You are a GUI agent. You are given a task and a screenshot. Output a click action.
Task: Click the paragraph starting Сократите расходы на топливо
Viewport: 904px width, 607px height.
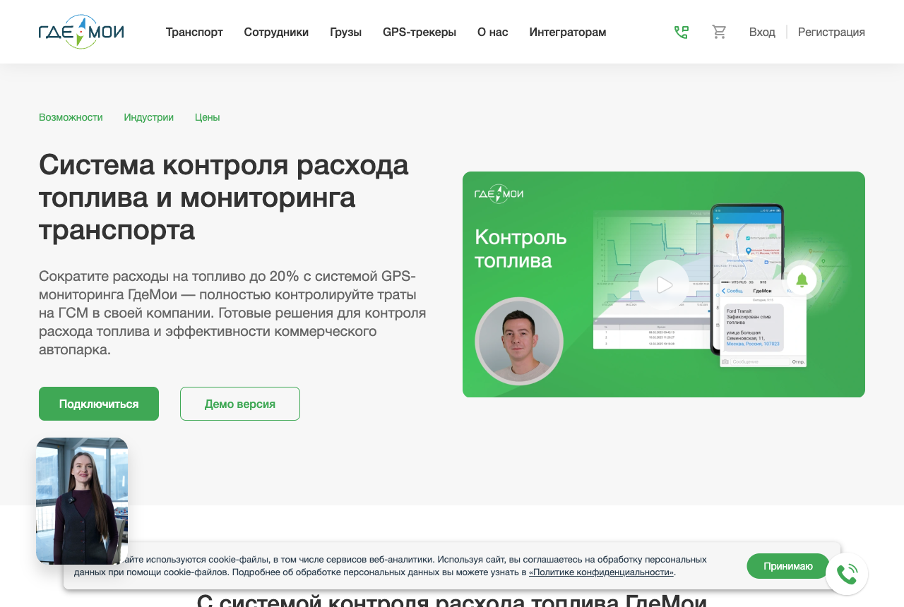pos(232,313)
